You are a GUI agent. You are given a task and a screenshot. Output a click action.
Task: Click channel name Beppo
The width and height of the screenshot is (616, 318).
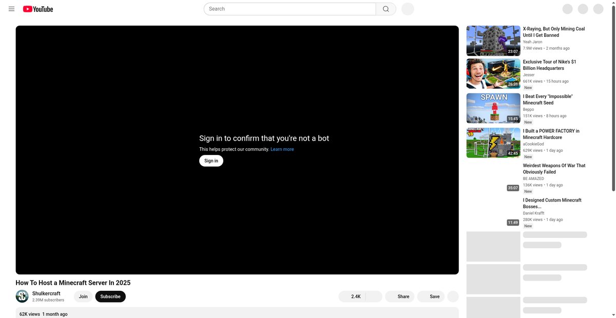point(528,109)
